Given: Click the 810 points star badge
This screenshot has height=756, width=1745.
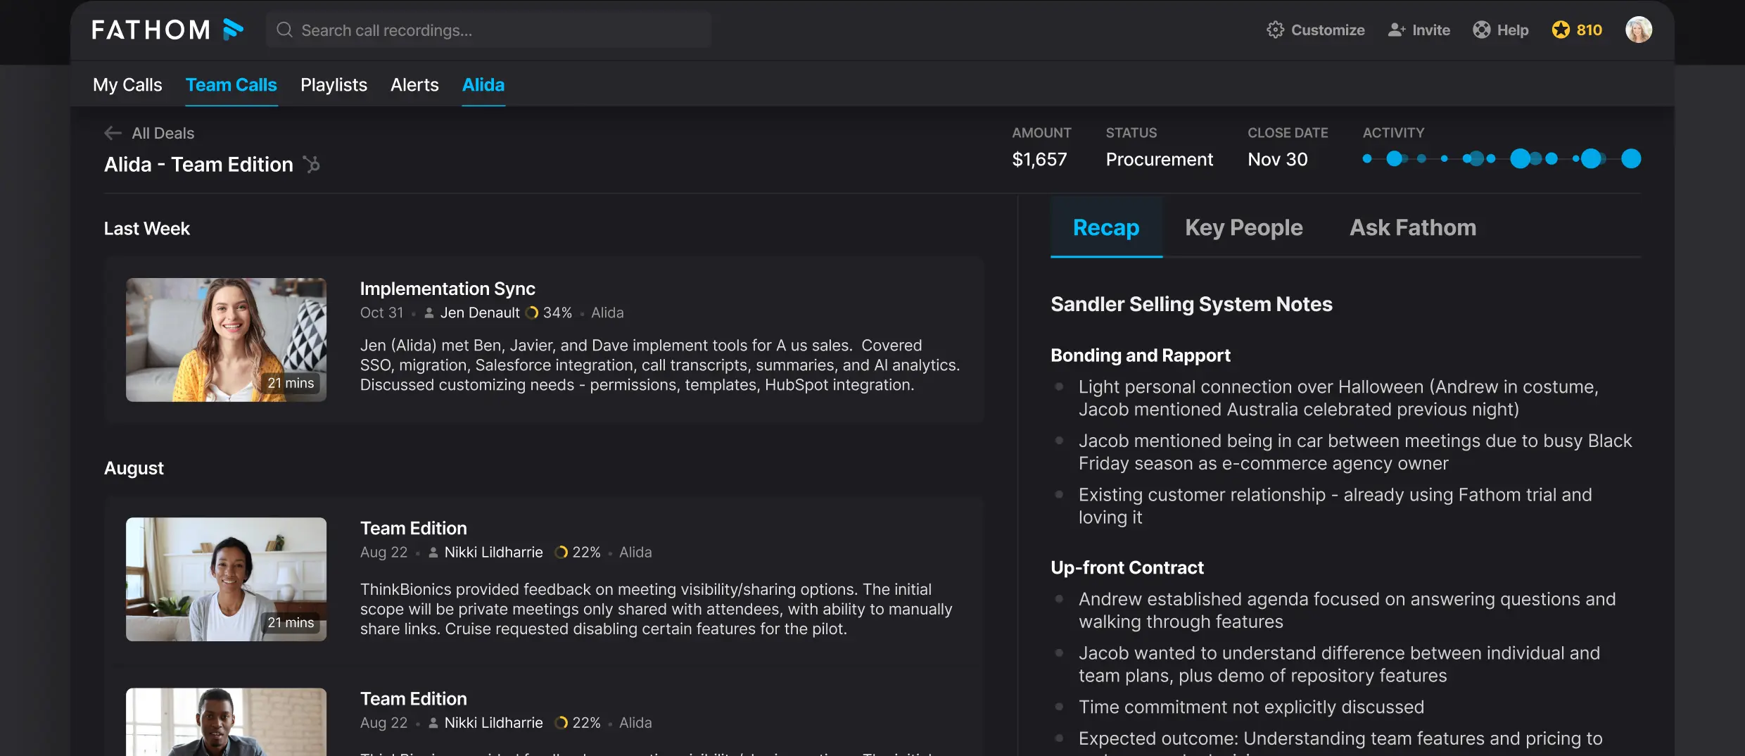Looking at the screenshot, I should coord(1577,30).
